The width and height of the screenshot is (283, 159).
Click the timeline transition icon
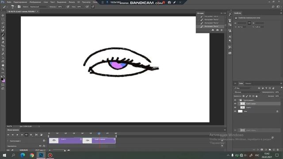tap(41, 135)
